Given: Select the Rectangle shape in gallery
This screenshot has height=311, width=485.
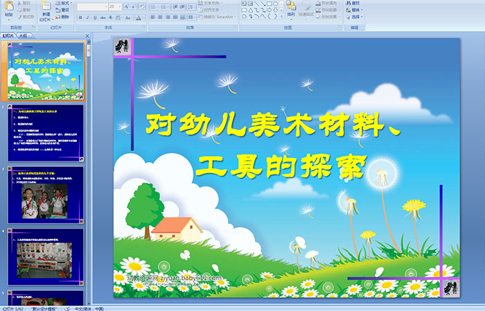Looking at the screenshot, I should (x=269, y=3).
